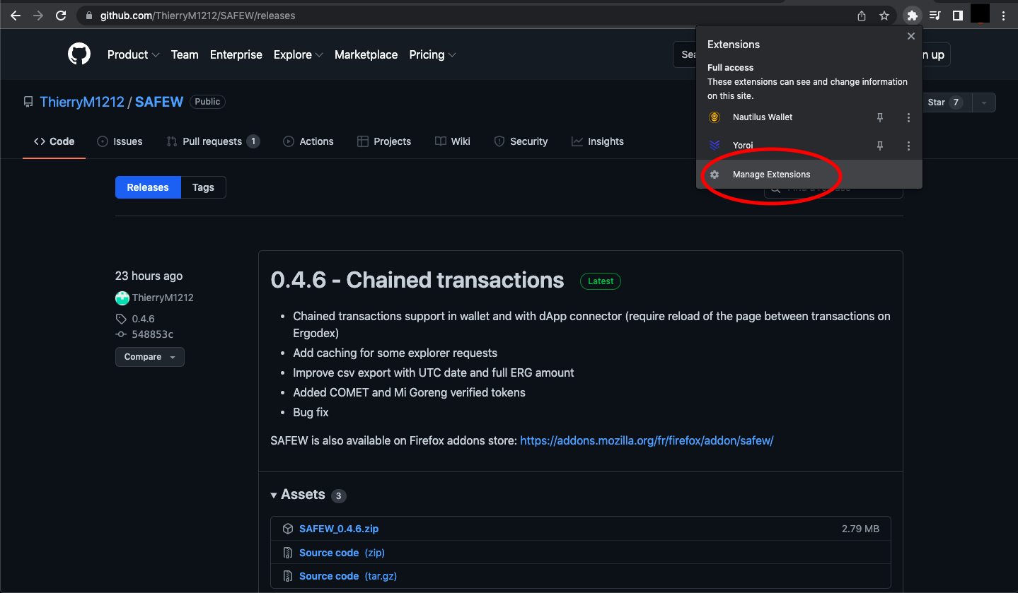
Task: Click the browser forward arrow
Action: 38,16
